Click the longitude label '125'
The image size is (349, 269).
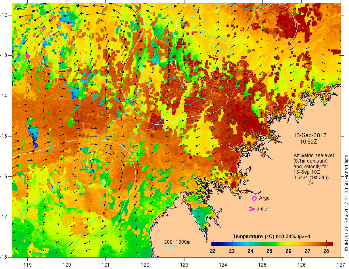click(x=263, y=265)
